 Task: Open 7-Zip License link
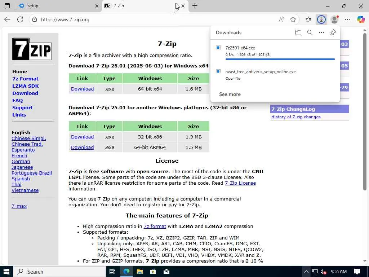tap(240, 183)
